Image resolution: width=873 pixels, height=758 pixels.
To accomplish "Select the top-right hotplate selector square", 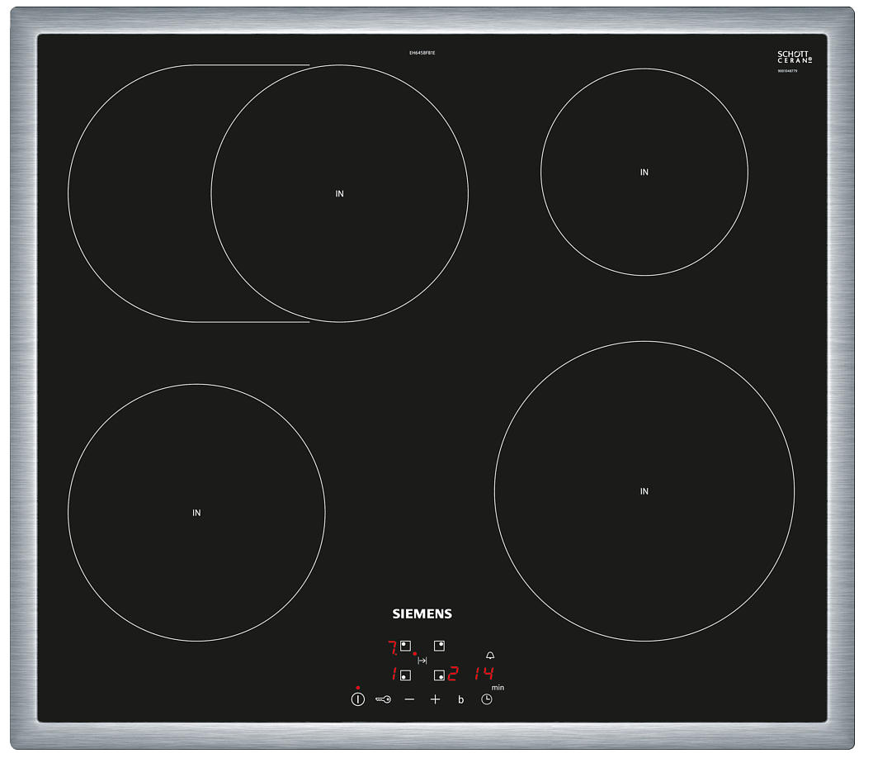I will [439, 646].
